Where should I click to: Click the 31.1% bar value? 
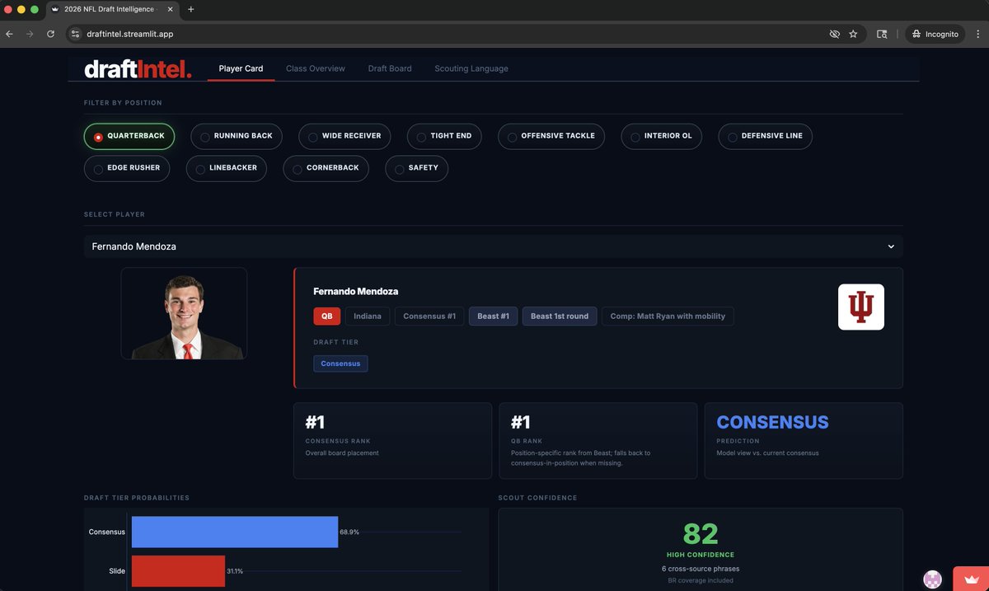(x=236, y=571)
